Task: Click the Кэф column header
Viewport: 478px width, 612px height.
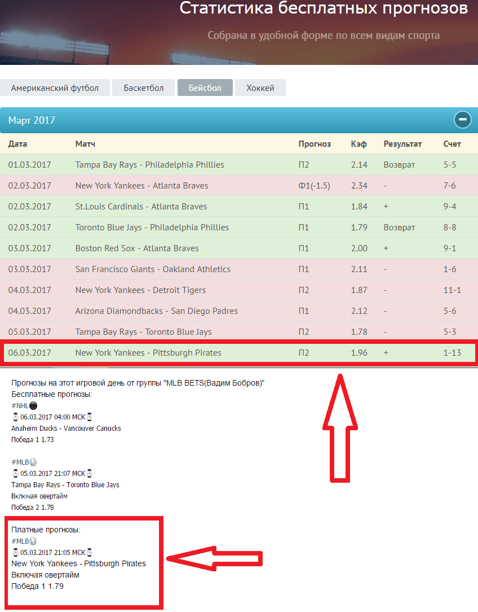Action: pyautogui.click(x=358, y=144)
